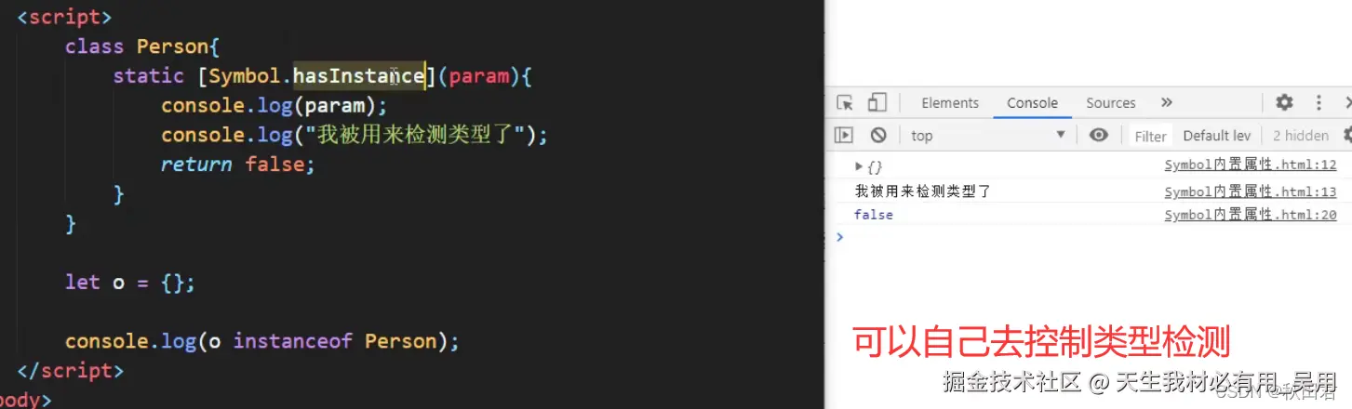Open the DevTools three-dot menu

click(1319, 102)
